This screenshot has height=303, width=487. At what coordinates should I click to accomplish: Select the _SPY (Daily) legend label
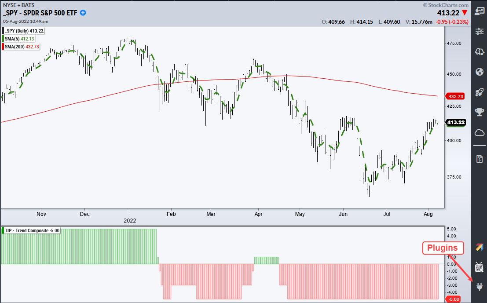(25, 31)
